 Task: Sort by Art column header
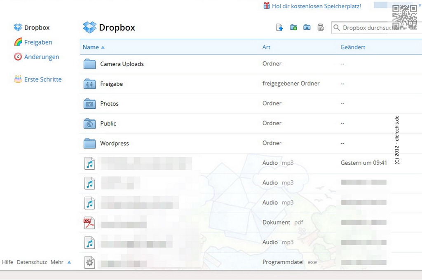point(266,47)
